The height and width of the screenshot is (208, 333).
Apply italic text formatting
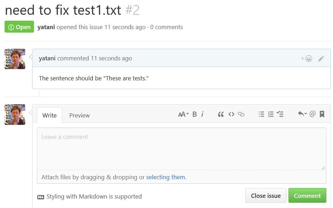(202, 114)
